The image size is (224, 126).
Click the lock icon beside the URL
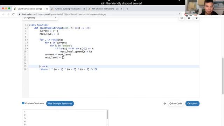tap(20, 14)
